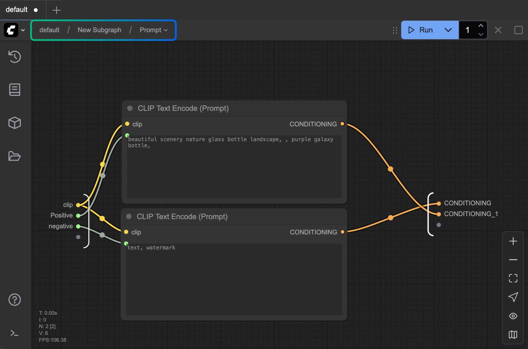The height and width of the screenshot is (349, 528).
Task: Increment the batch count stepper
Action: (481, 26)
